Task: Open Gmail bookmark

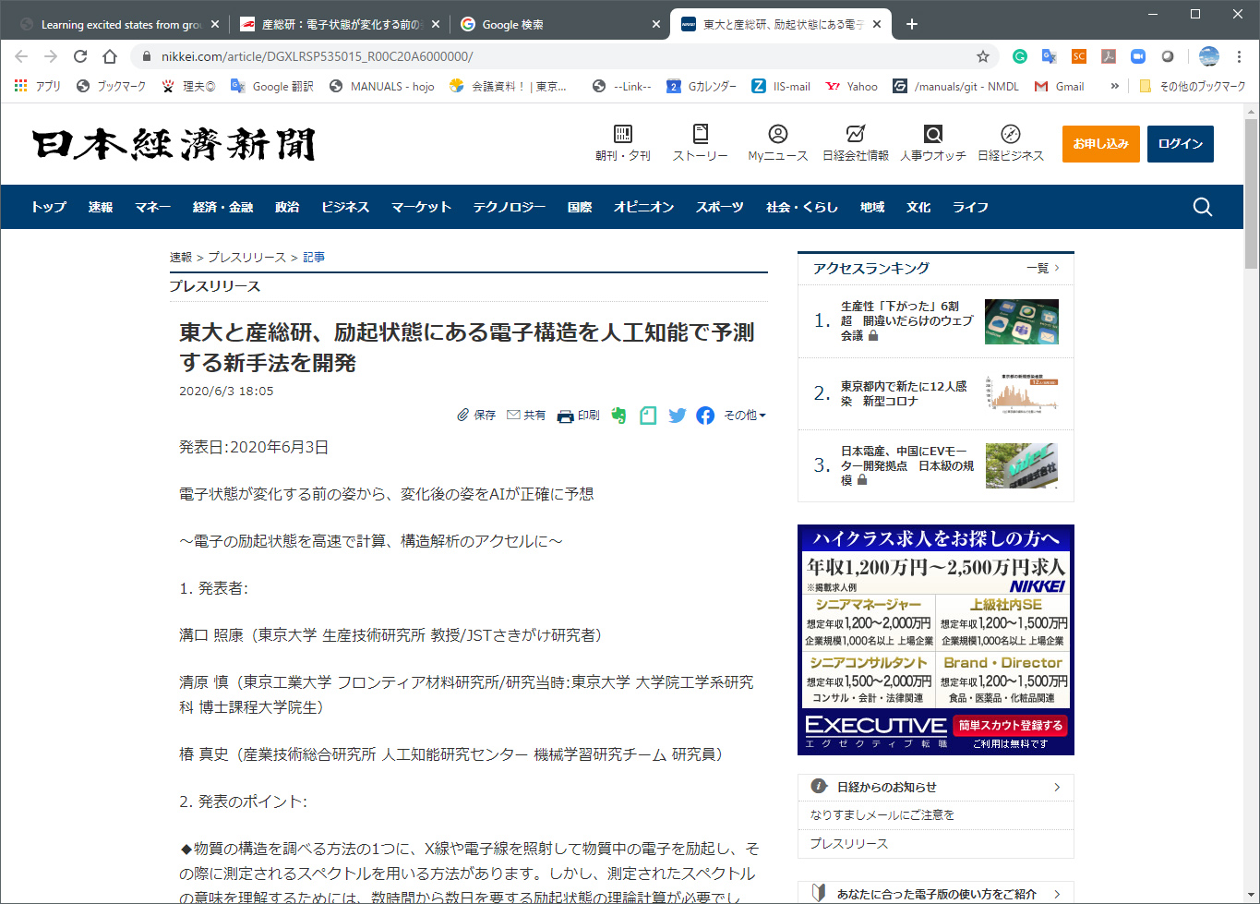Action: [x=1059, y=86]
